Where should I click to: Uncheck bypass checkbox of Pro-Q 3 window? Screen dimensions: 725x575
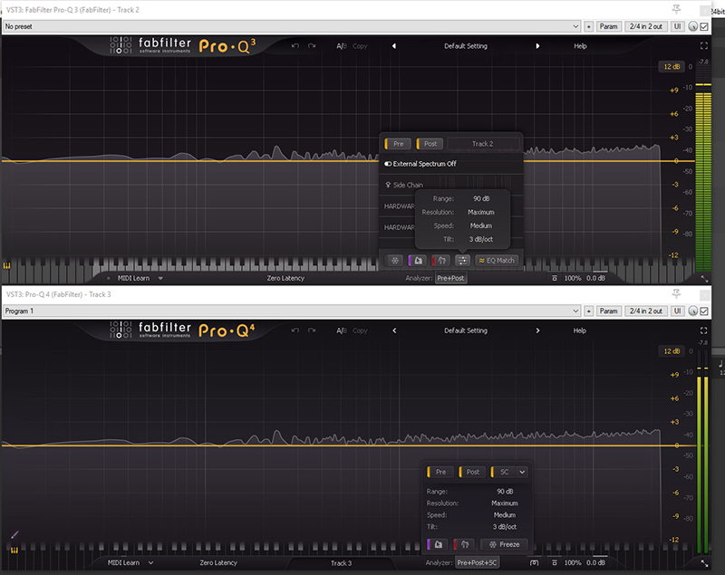[704, 26]
